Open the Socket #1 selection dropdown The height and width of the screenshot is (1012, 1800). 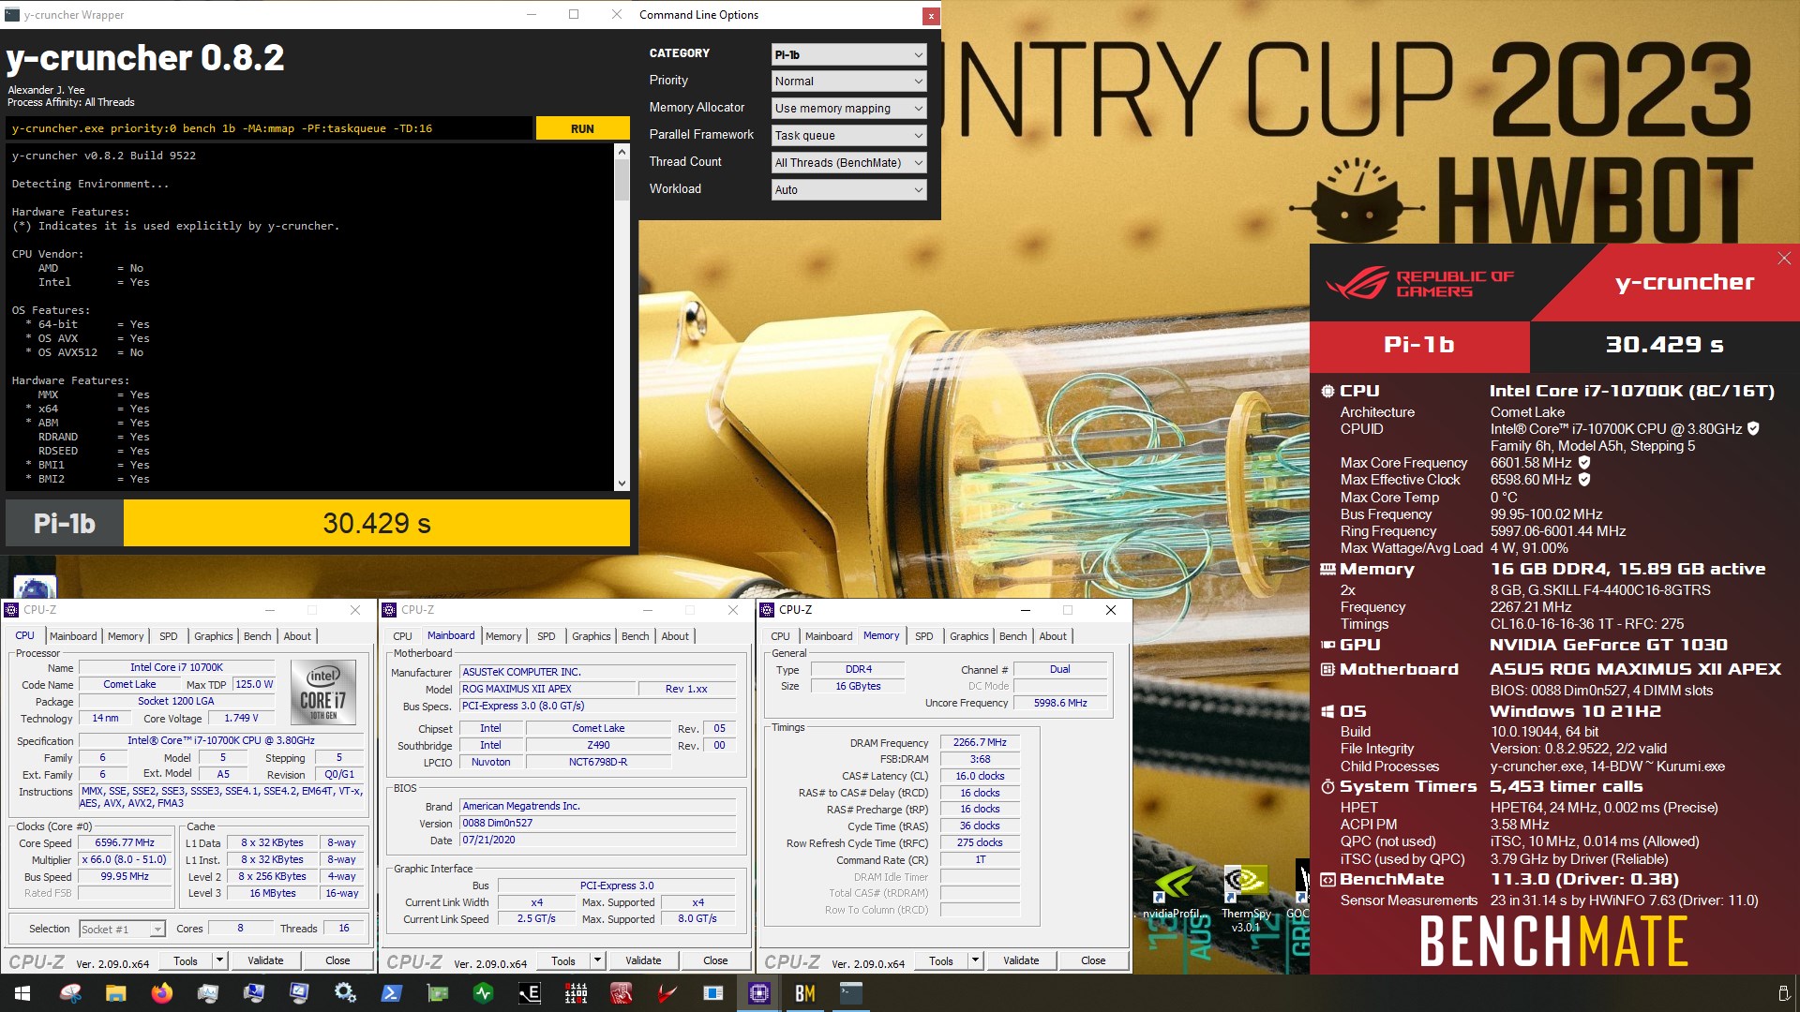(x=122, y=930)
